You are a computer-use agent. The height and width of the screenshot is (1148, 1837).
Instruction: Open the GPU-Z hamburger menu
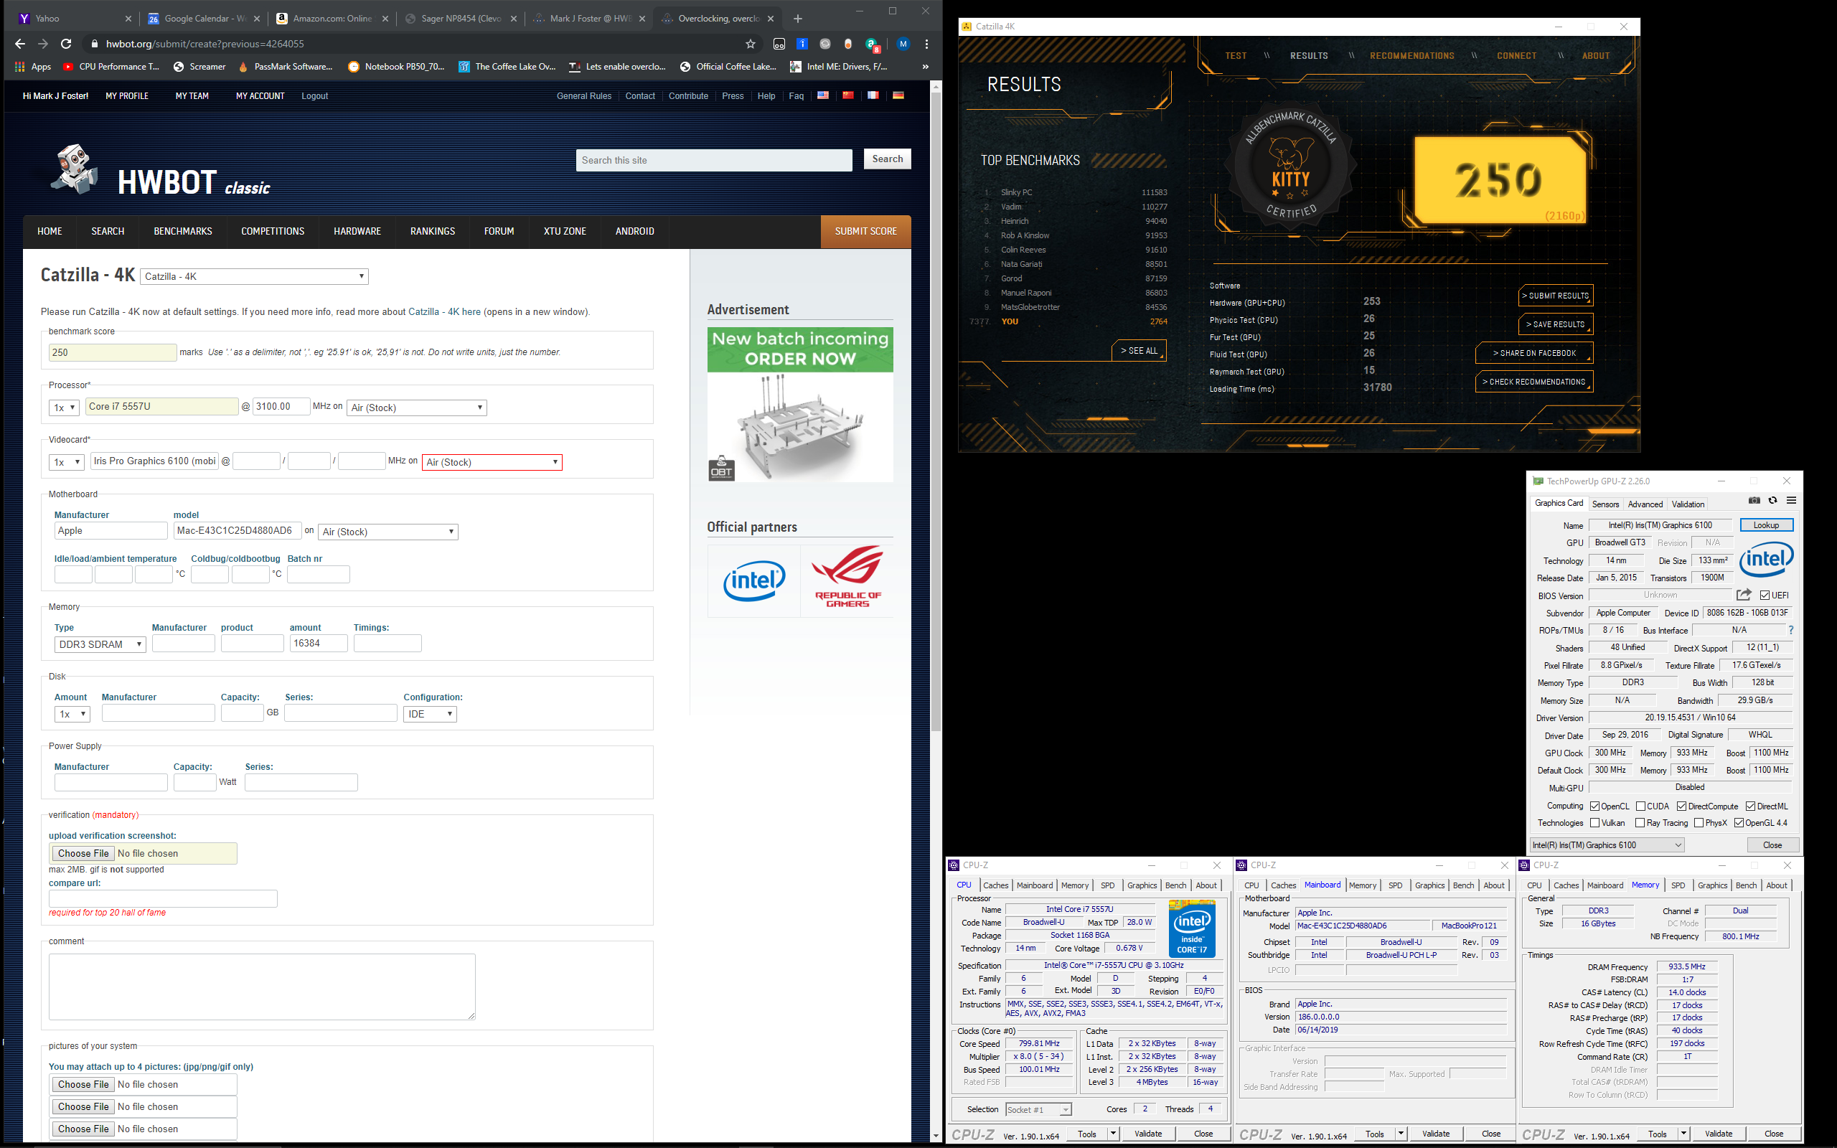tap(1792, 500)
